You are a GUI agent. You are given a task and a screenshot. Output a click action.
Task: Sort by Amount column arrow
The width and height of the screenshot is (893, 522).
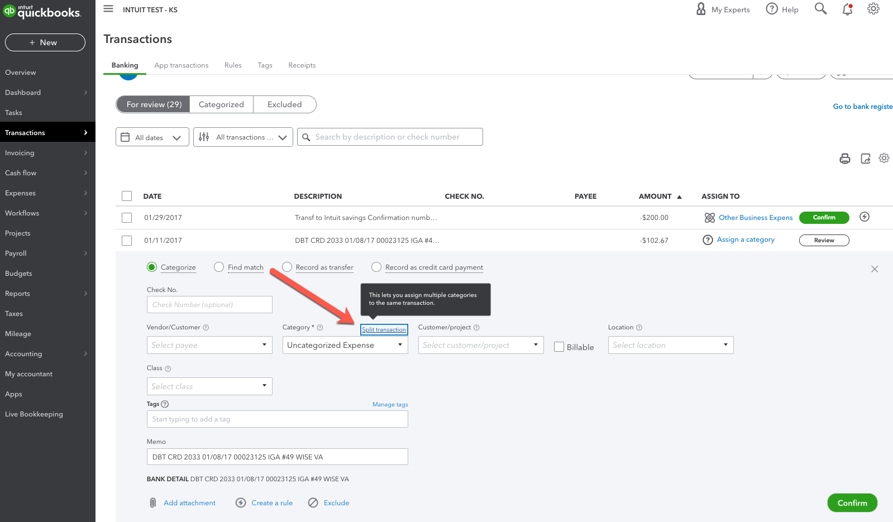point(679,197)
